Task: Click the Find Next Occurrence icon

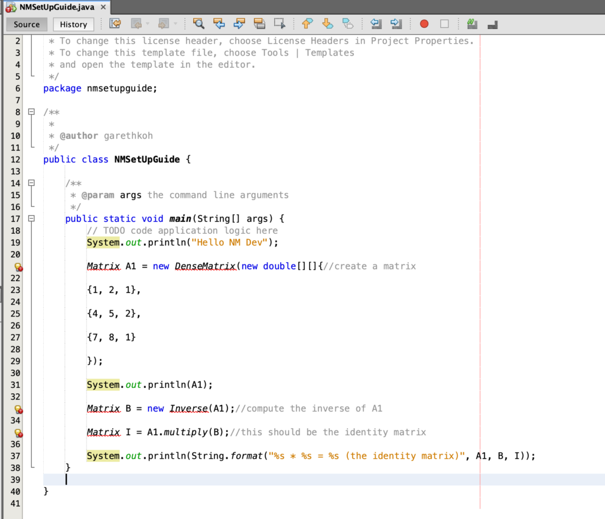Action: point(239,24)
